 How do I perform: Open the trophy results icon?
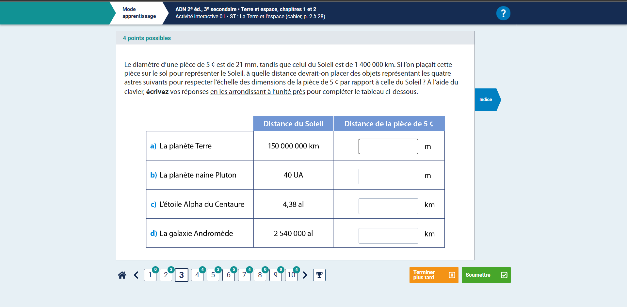(x=319, y=275)
